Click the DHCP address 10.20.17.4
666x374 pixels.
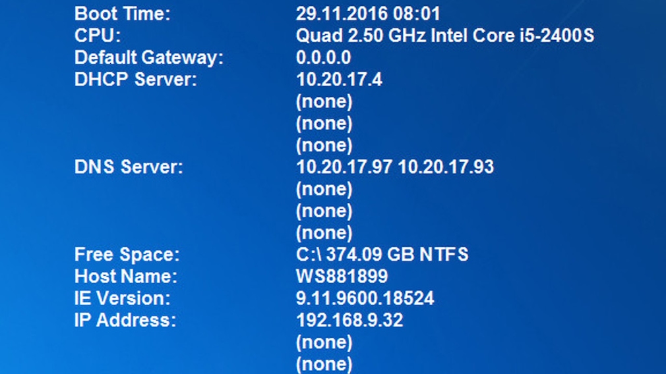(x=339, y=79)
